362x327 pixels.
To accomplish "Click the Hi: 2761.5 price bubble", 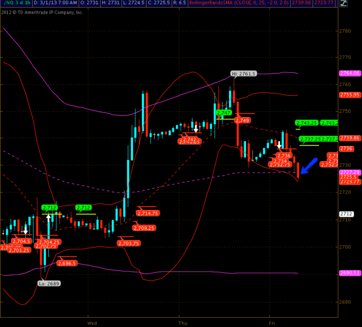I will pos(244,74).
